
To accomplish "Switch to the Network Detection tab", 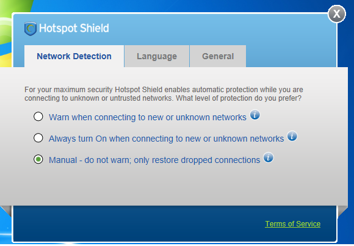I will click(x=74, y=56).
